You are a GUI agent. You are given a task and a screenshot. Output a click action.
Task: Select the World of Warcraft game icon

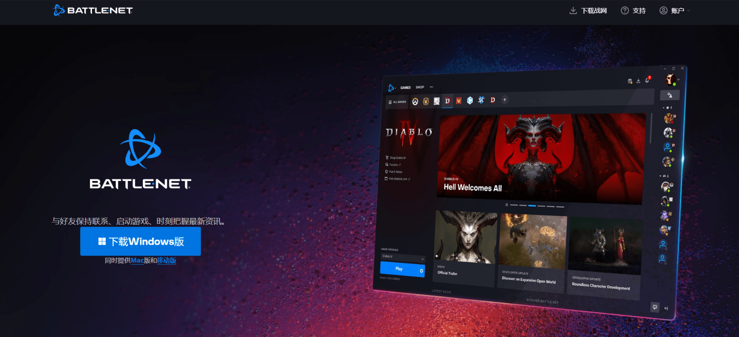point(426,101)
